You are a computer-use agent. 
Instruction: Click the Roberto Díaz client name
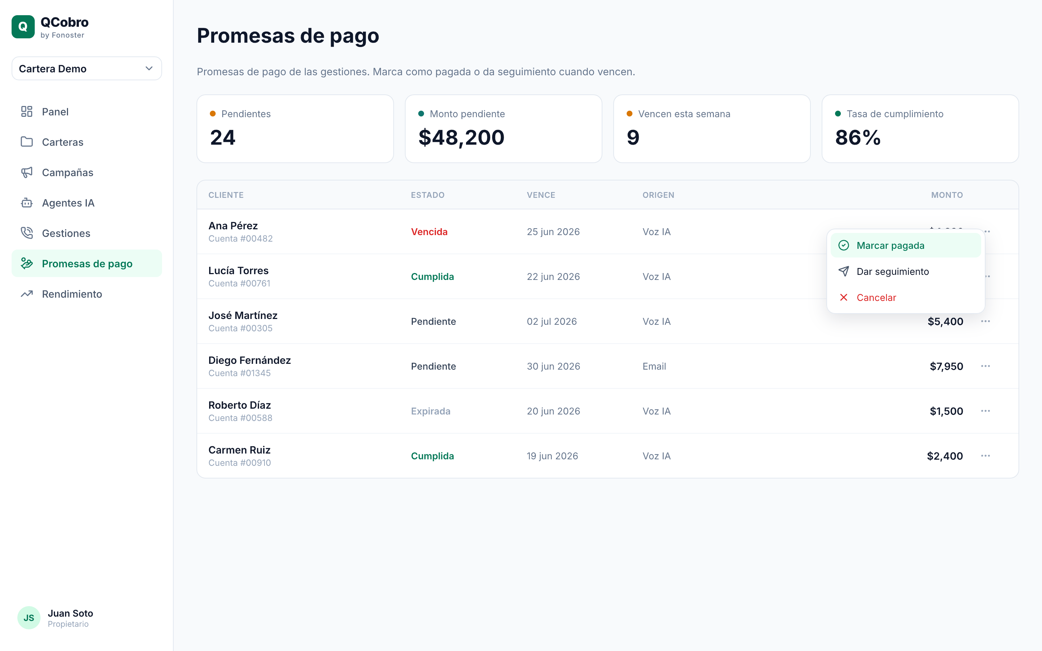240,405
